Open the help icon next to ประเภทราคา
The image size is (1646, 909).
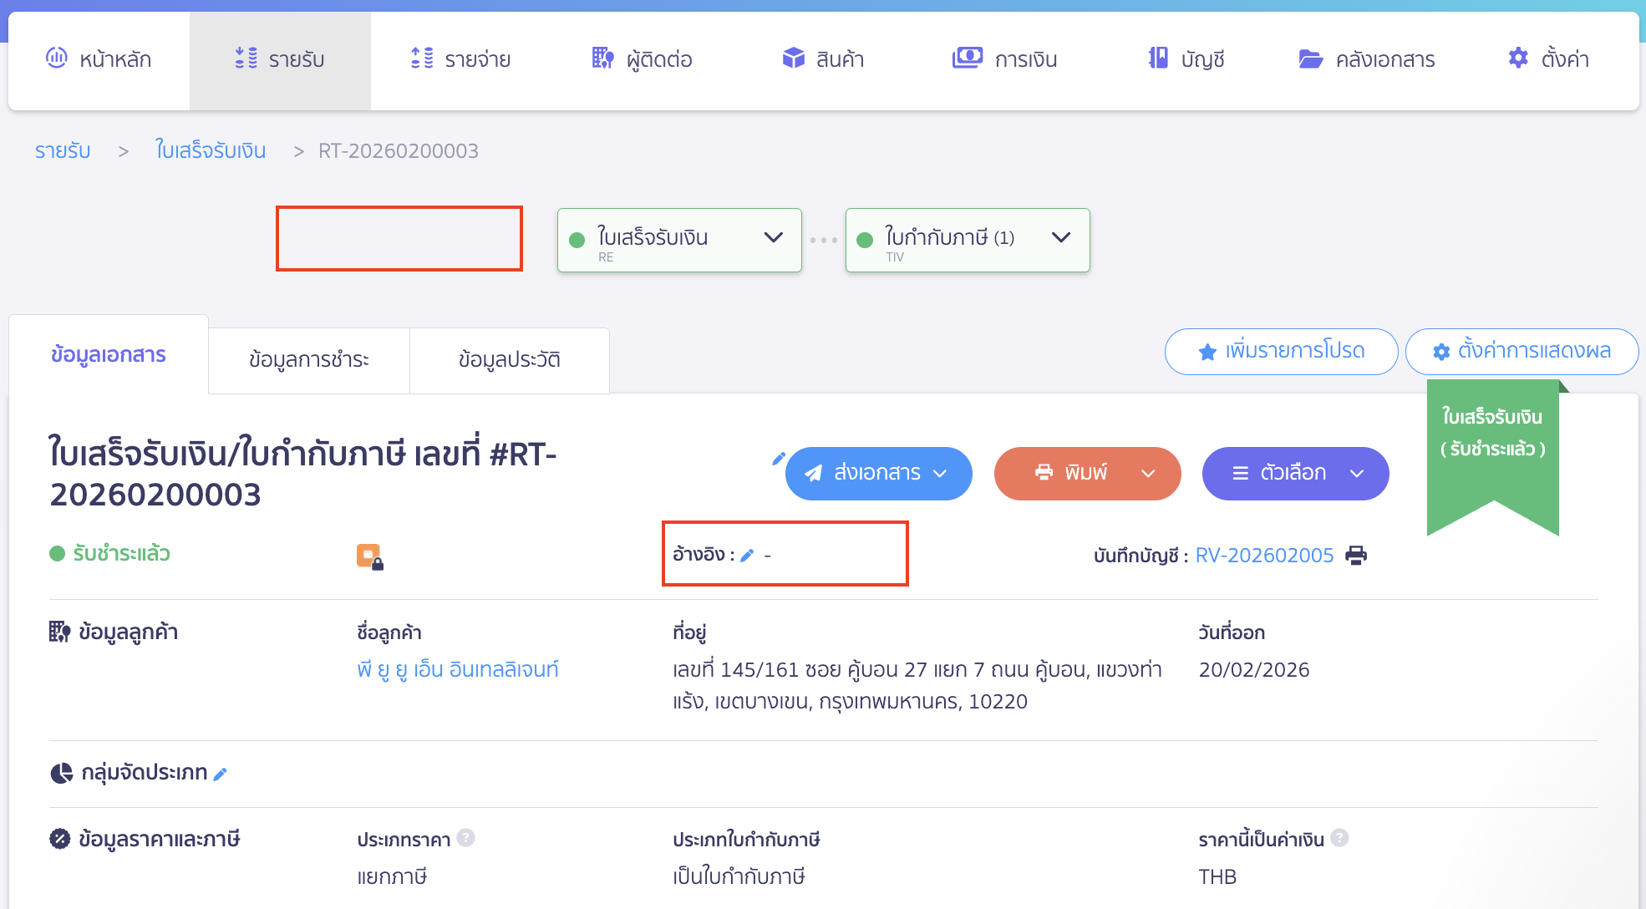pyautogui.click(x=466, y=838)
